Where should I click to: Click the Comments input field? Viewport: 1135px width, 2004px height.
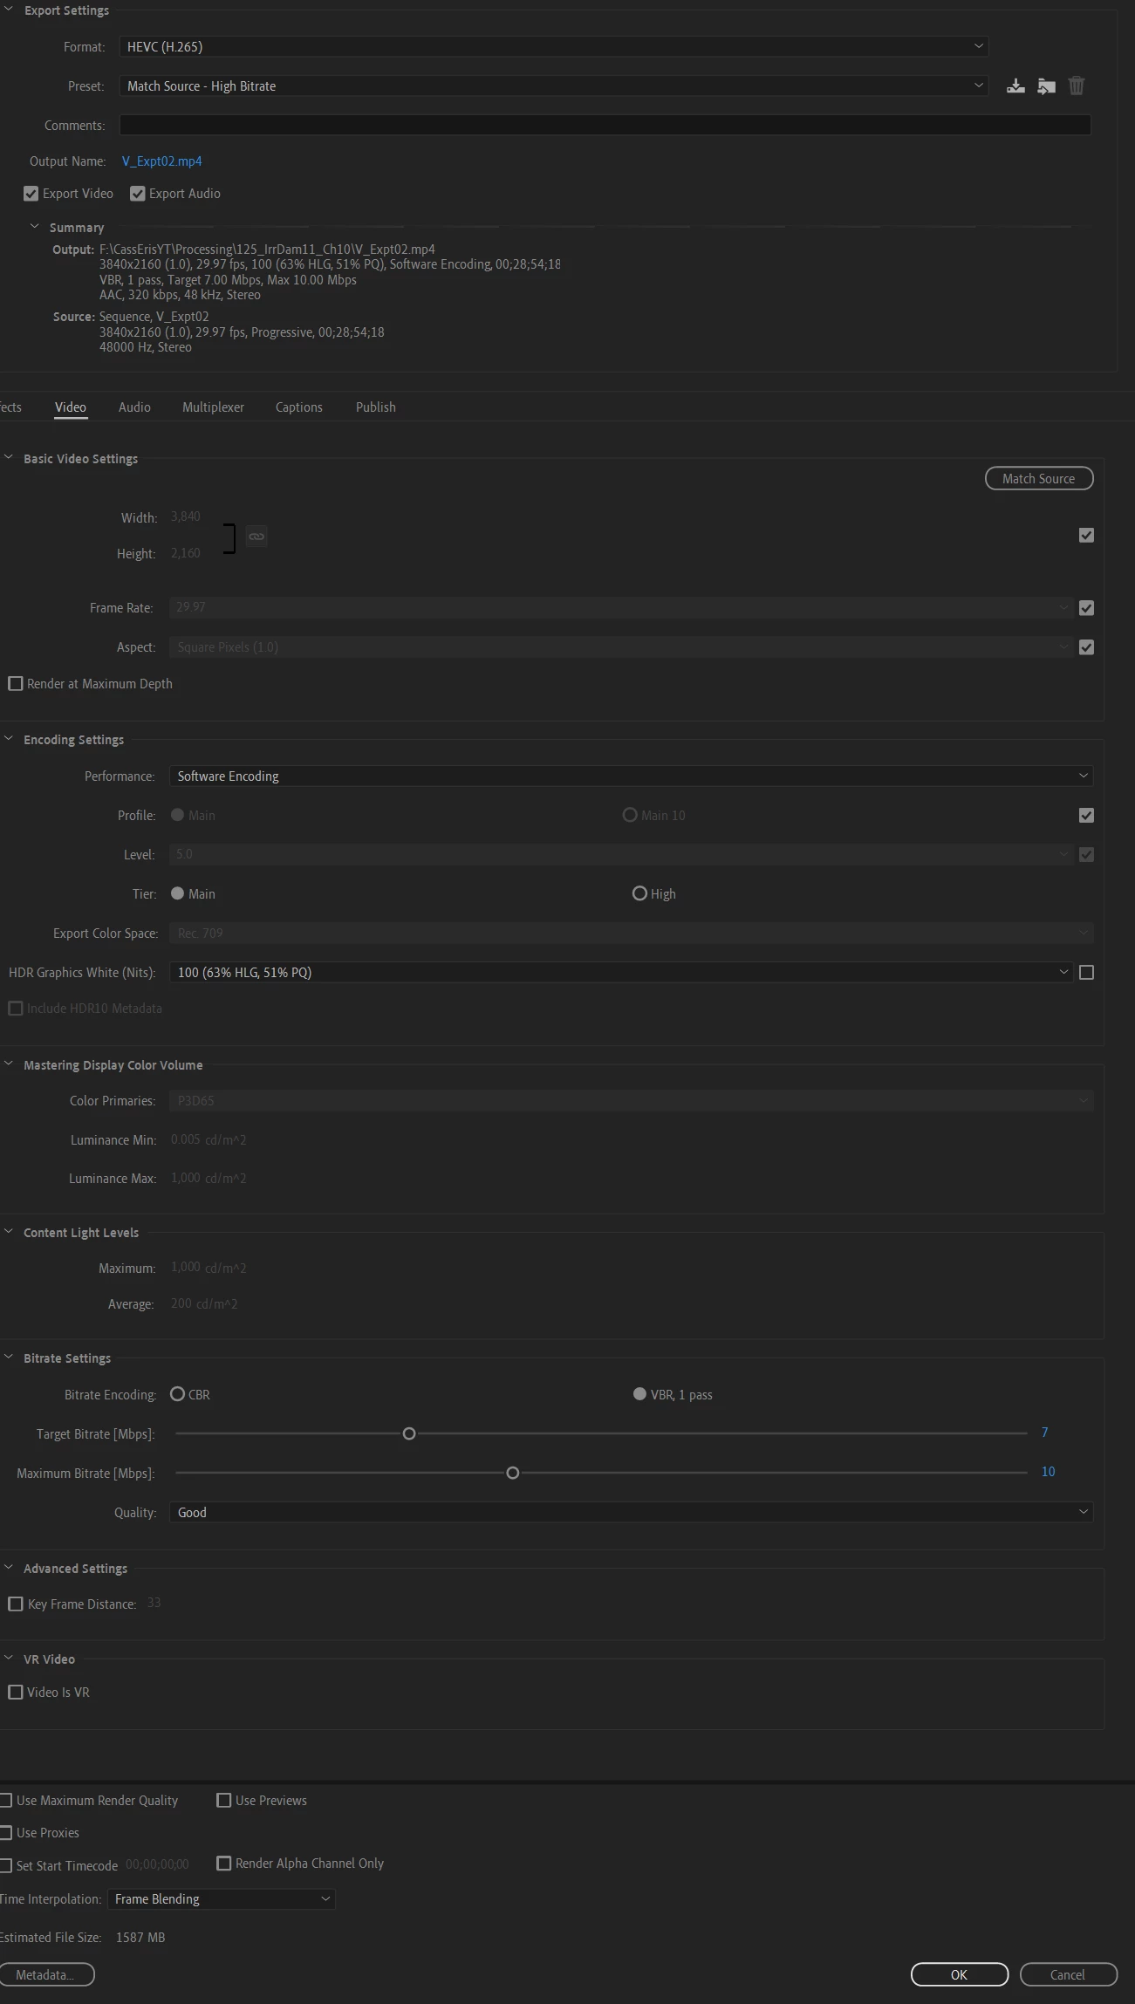[x=605, y=125]
